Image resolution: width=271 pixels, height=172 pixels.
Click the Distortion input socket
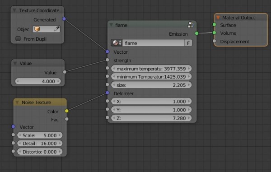[13, 151]
